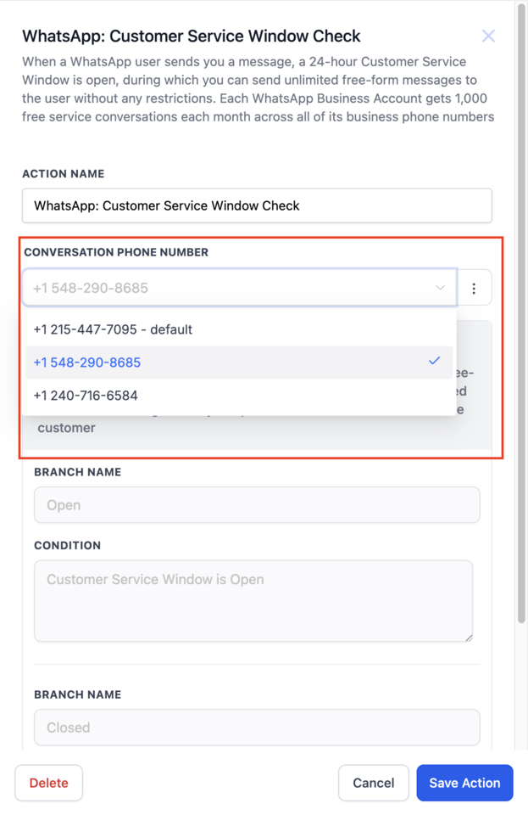Click the Branch Name field showing Open
Viewport: 528px width, 815px height.
click(x=257, y=505)
